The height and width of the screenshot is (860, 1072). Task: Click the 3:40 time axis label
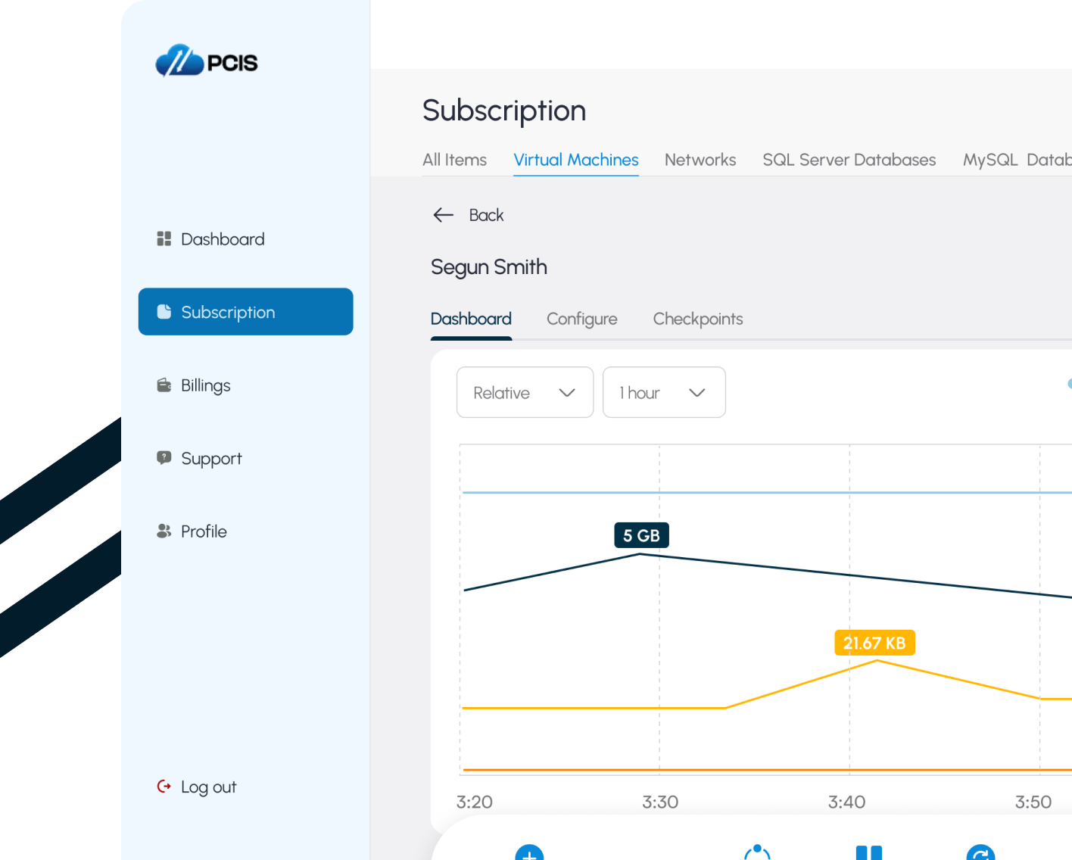pos(846,802)
